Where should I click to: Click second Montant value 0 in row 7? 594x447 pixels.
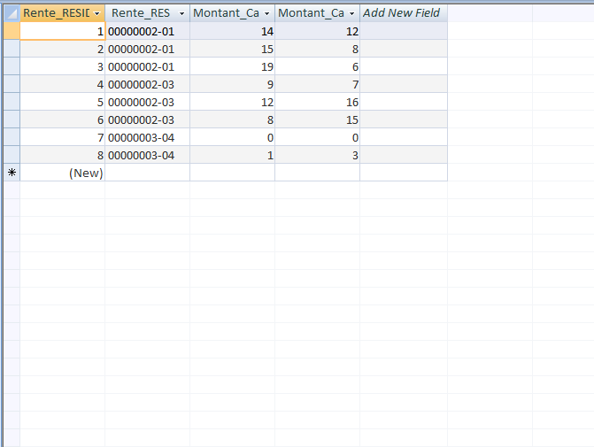click(x=318, y=137)
